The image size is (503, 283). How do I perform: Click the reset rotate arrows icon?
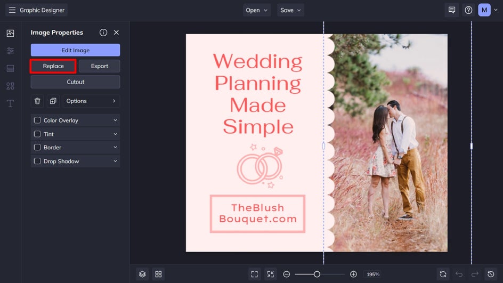[x=443, y=274]
